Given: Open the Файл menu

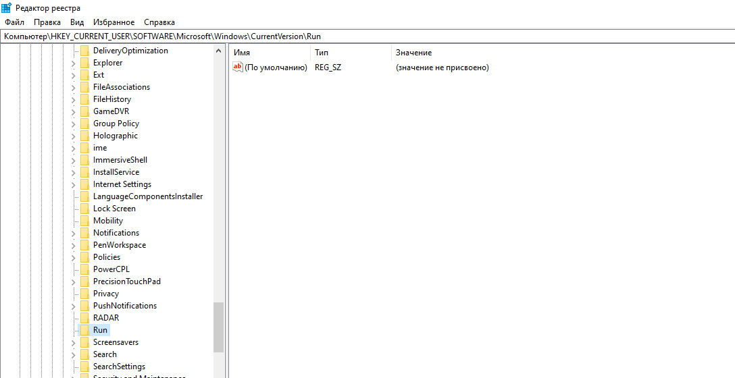Looking at the screenshot, I should (14, 22).
